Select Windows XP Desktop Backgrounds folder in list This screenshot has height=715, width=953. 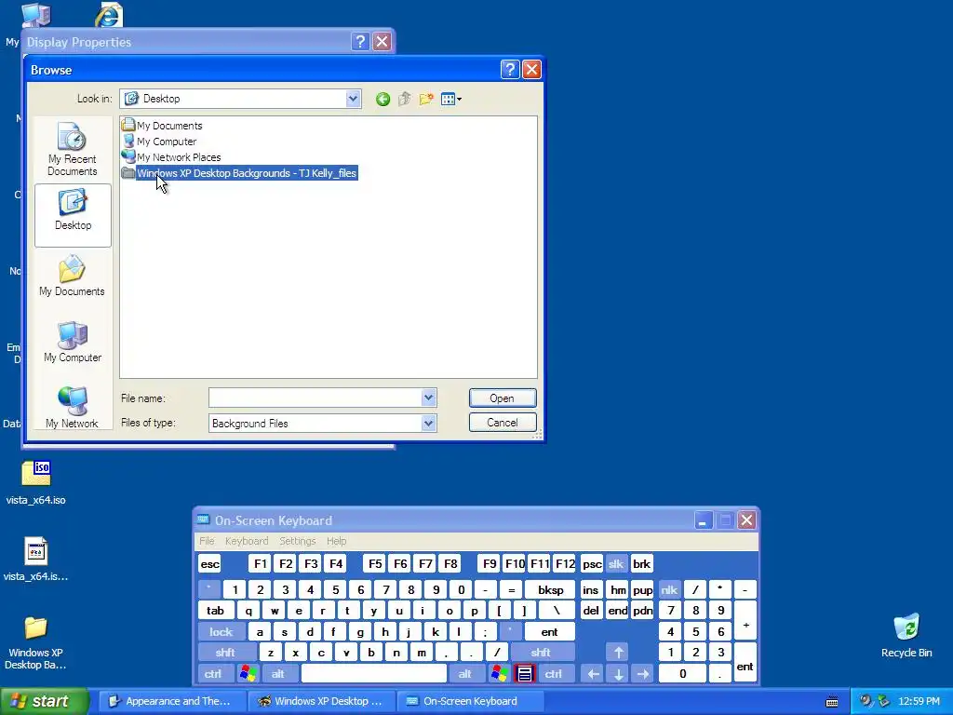tap(239, 173)
